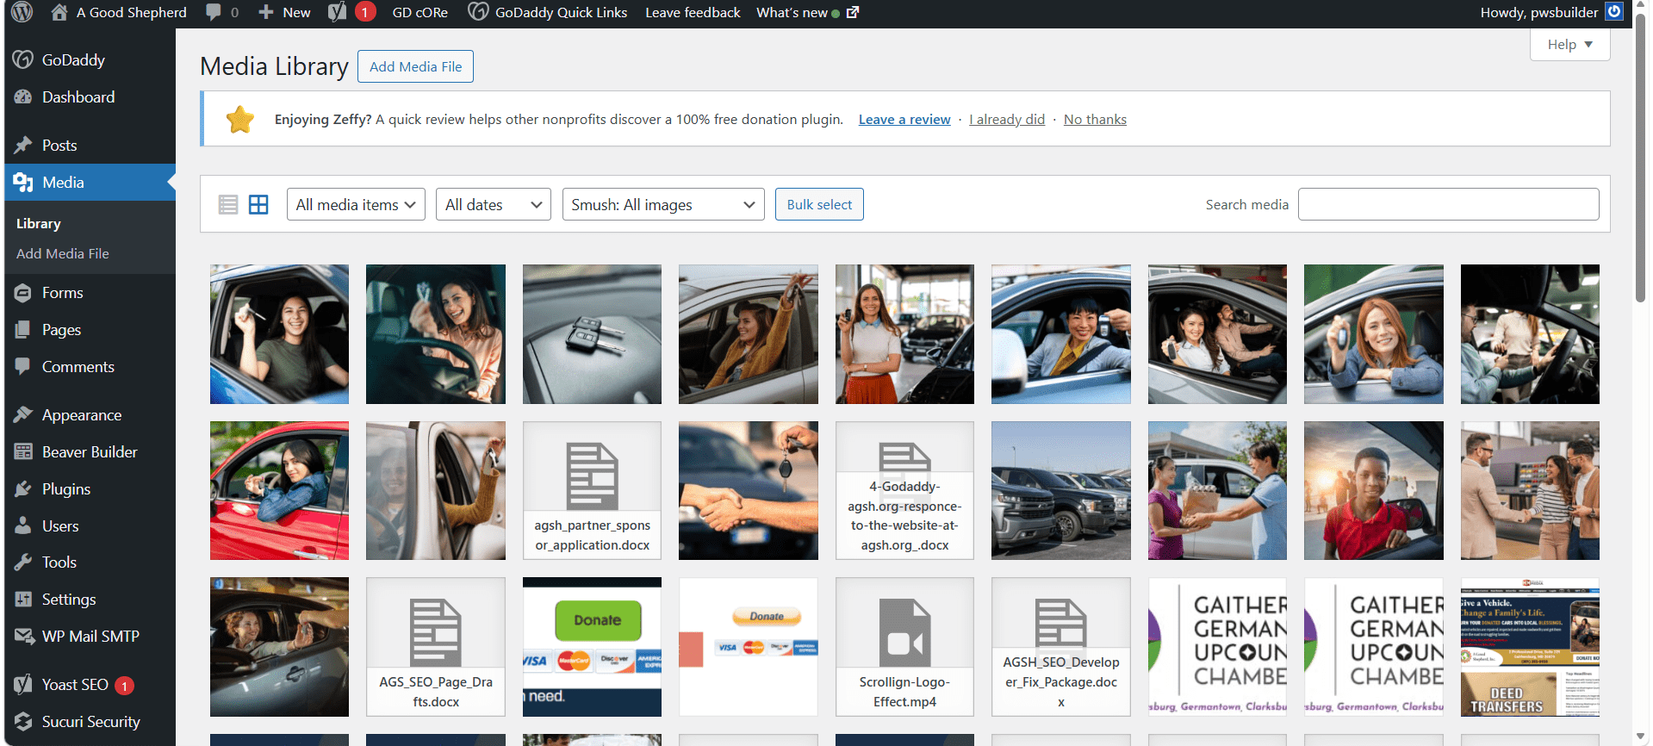Click the Sucuri Security sidebar icon

coord(23,721)
